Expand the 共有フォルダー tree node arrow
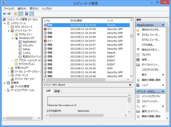 8,68
